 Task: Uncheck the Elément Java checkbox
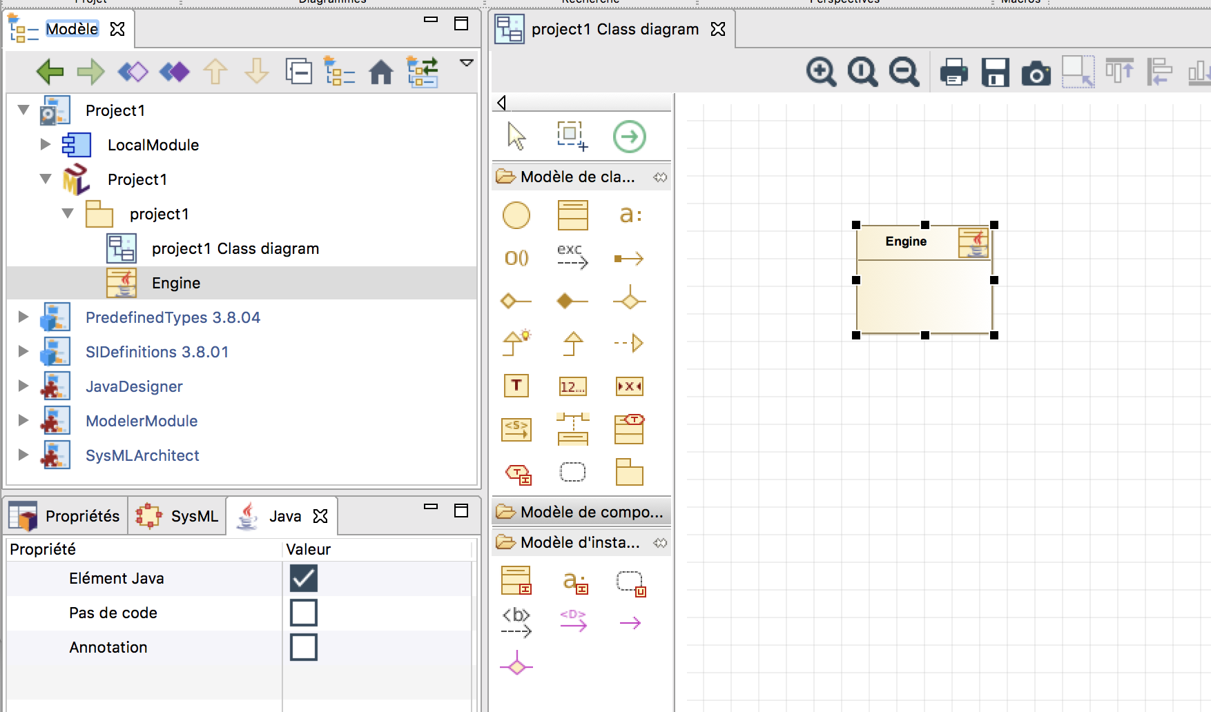tap(304, 578)
